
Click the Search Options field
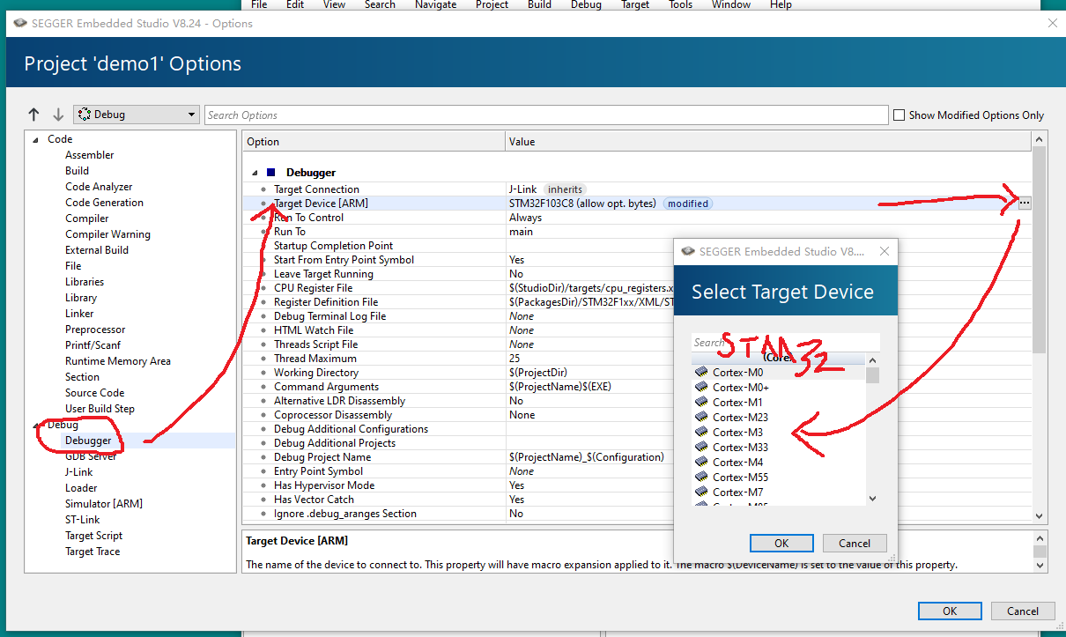click(546, 115)
